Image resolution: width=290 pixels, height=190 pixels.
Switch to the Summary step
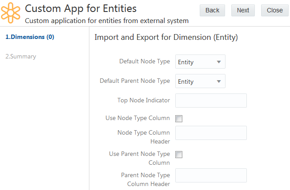click(20, 57)
